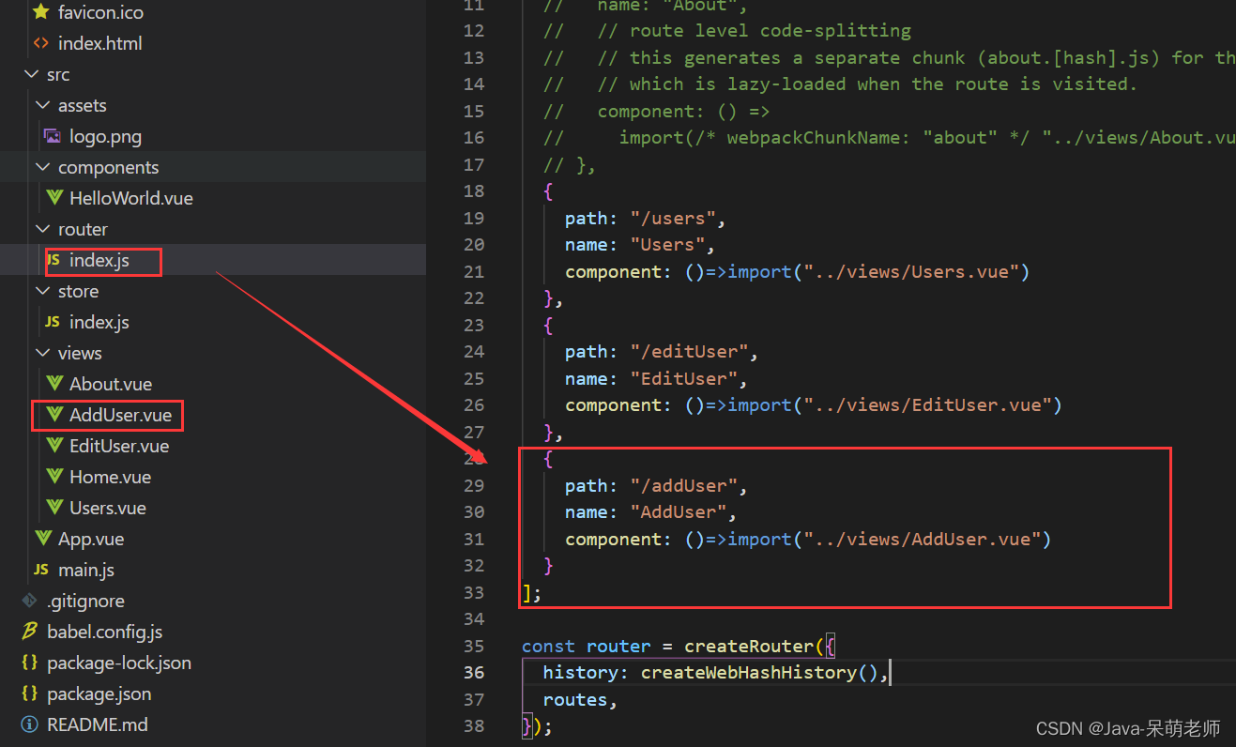Collapse the assets folder chevron
Image resolution: width=1236 pixels, height=747 pixels.
[x=43, y=105]
